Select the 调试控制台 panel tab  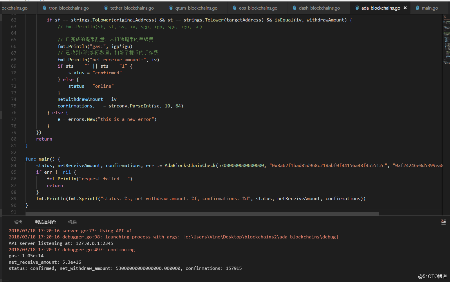click(45, 222)
